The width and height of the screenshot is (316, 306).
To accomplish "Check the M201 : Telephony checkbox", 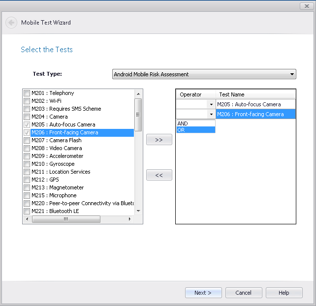I will (27, 93).
